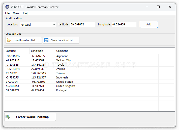Click longitude value 12.453389
The width and height of the screenshot is (179, 130).
coord(38,60)
